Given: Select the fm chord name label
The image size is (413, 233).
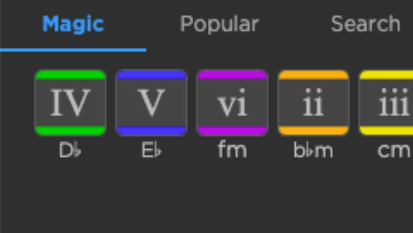Looking at the screenshot, I should 232,150.
